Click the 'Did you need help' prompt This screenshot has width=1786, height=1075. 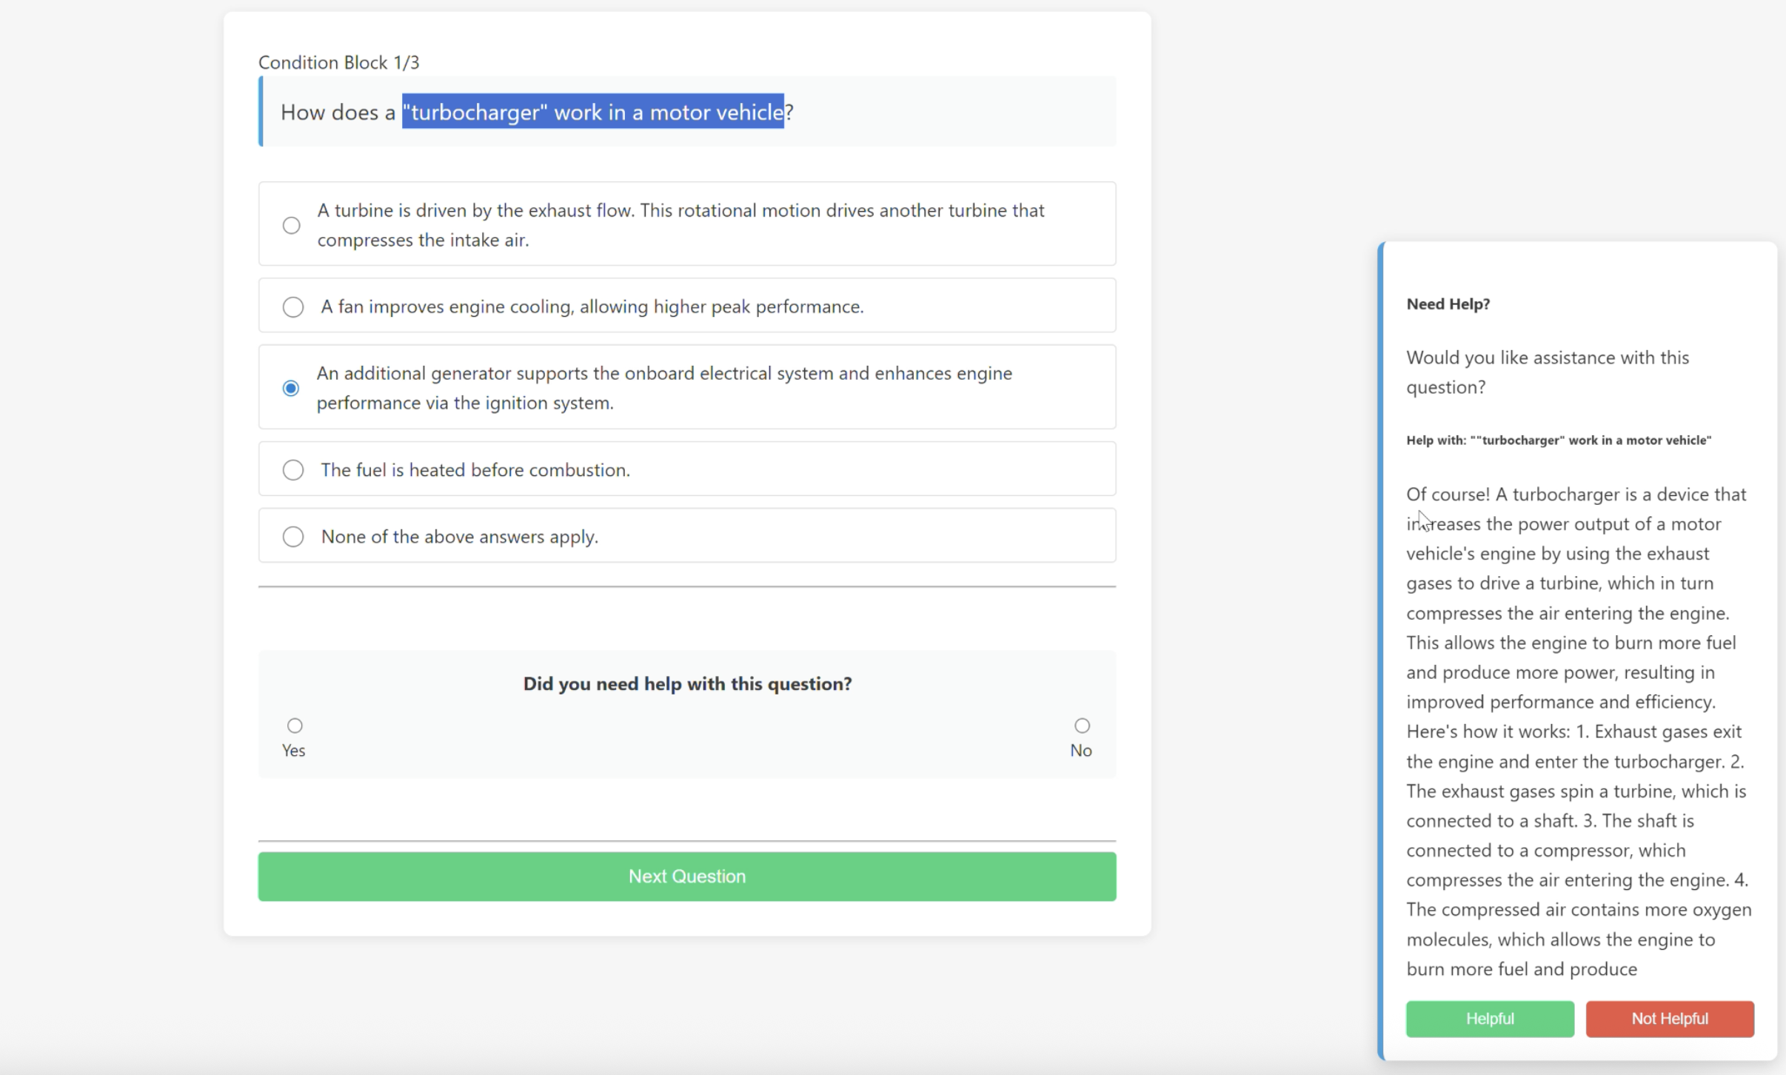coord(686,683)
